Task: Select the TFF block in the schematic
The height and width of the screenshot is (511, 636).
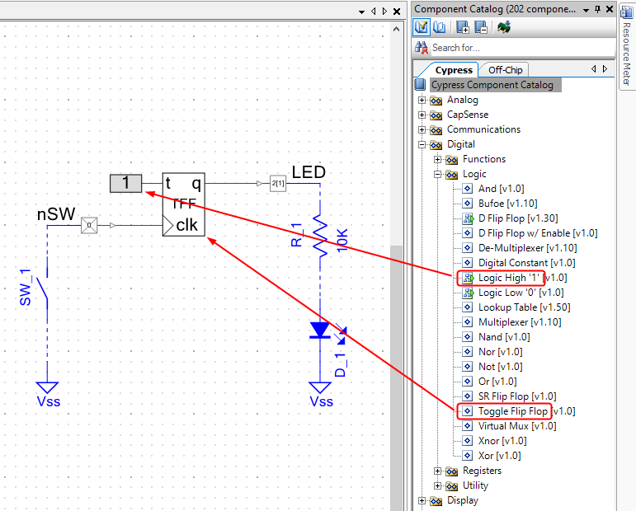Action: click(x=182, y=204)
